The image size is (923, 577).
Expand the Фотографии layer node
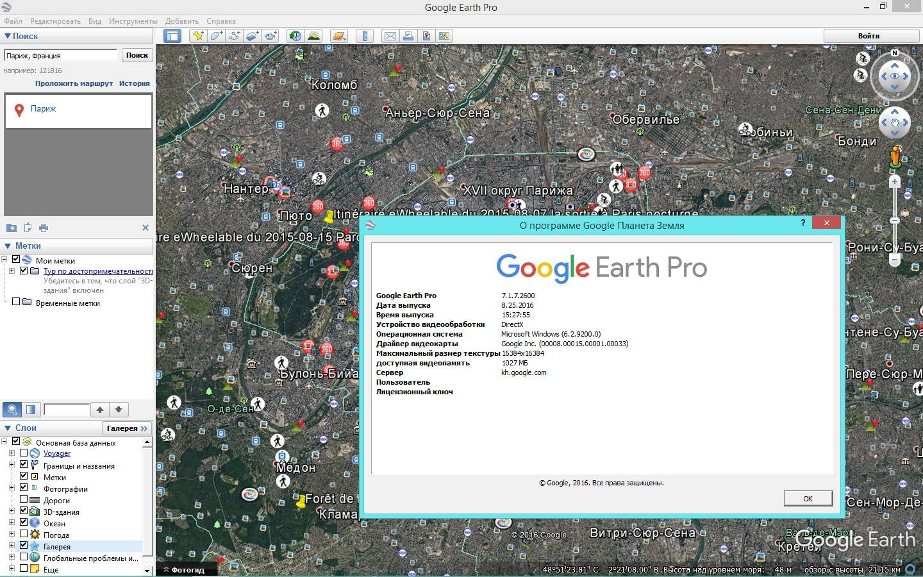pos(12,488)
